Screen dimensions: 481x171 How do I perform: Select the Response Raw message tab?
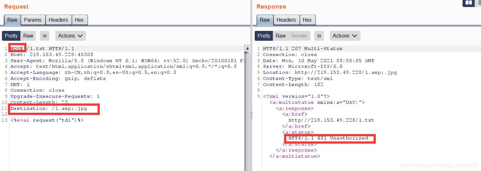pos(265,20)
